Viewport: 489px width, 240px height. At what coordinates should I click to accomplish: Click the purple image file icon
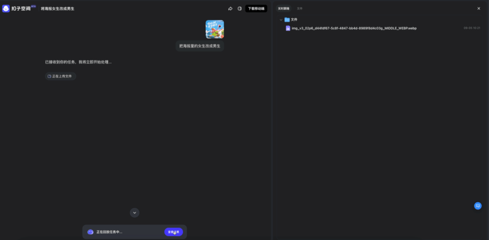pyautogui.click(x=288, y=28)
